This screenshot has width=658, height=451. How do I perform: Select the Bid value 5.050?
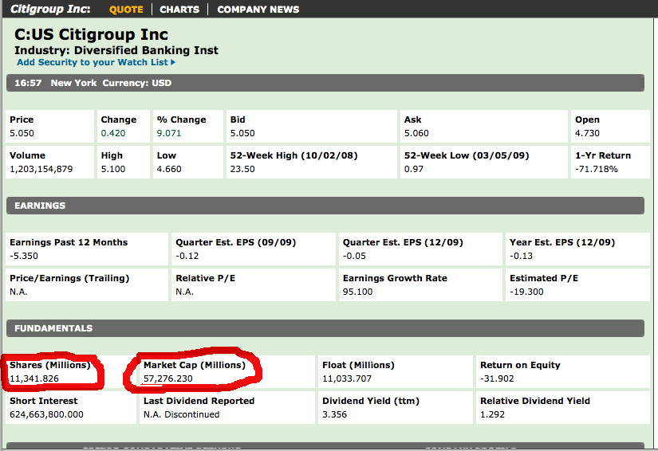click(242, 133)
